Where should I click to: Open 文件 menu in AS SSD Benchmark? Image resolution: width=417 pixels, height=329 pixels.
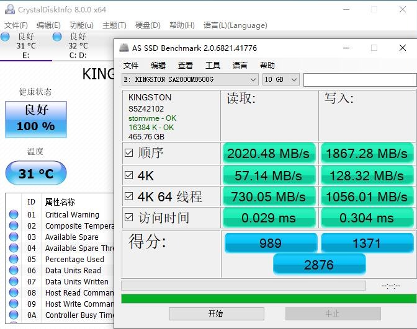coord(131,65)
